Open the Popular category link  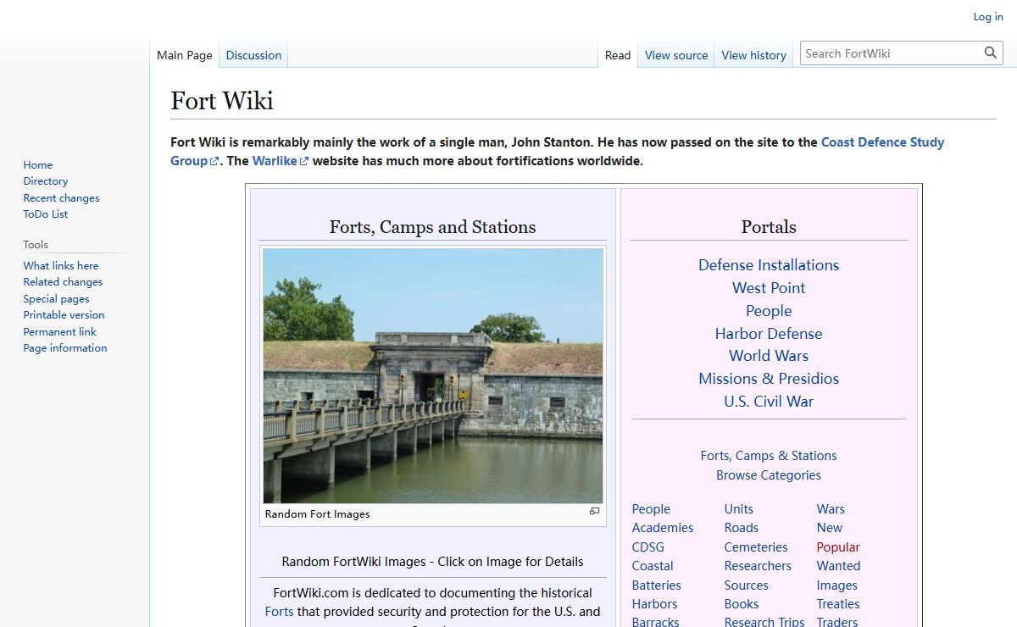(837, 547)
